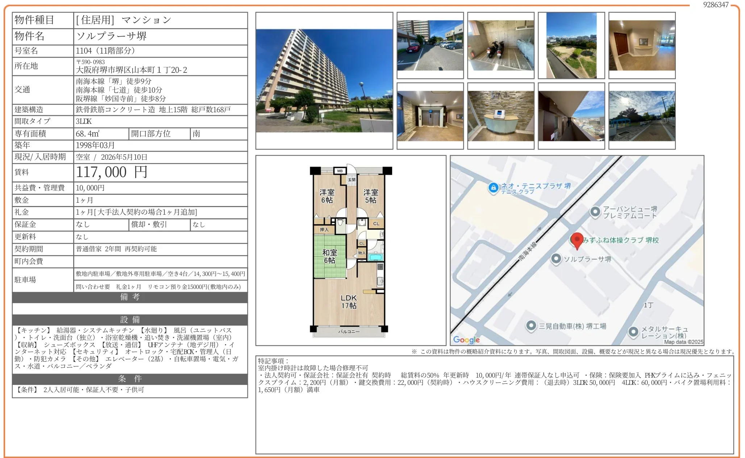Open the parking lot photo thumbnail
Screen dimensions: 745x458
tap(430, 45)
